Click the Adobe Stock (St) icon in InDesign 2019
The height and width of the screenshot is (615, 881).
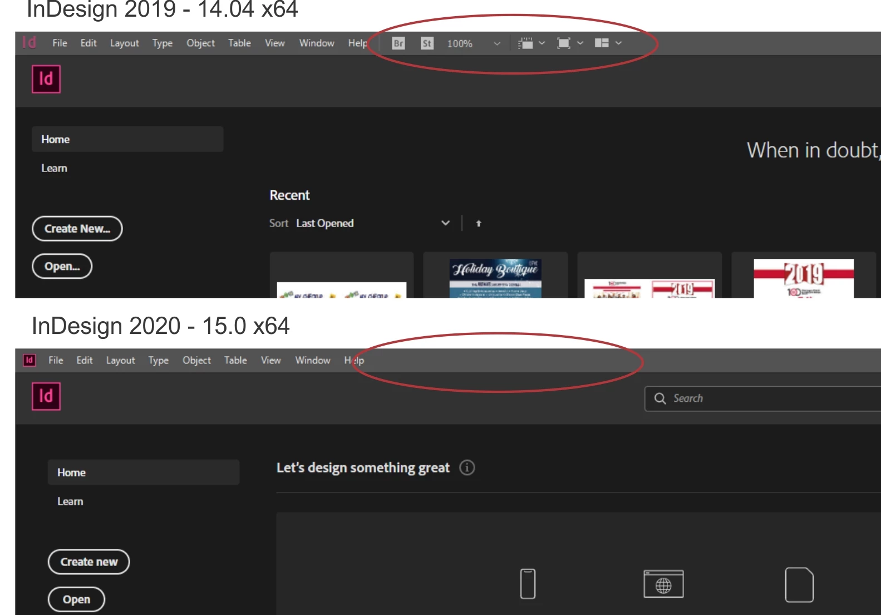tap(427, 43)
